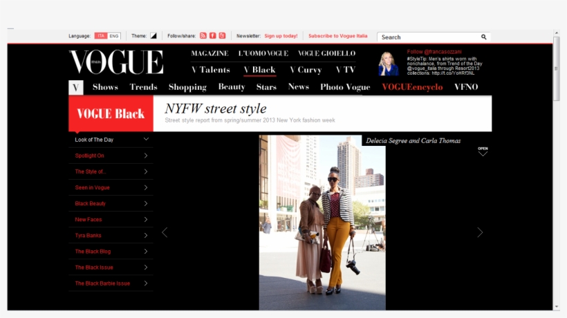This screenshot has height=318, width=567.
Task: Go to VOGUE GIOIELLO
Action: pyautogui.click(x=326, y=53)
